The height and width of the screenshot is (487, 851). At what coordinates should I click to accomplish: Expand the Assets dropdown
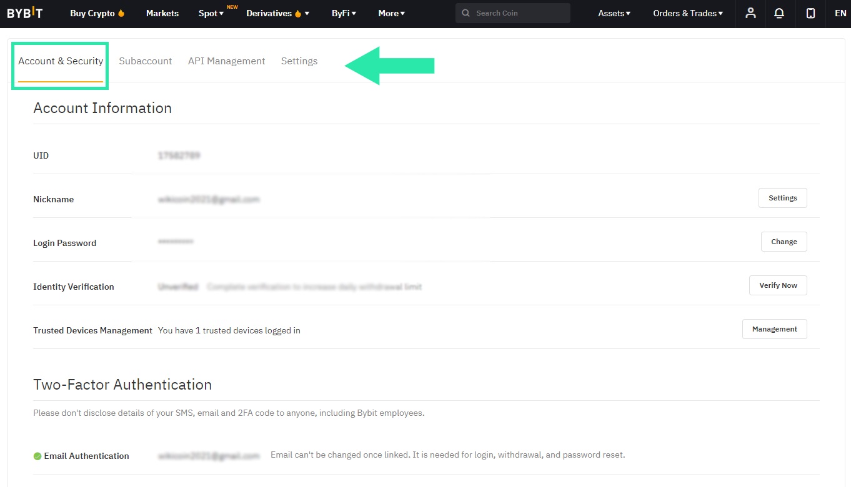(x=614, y=13)
